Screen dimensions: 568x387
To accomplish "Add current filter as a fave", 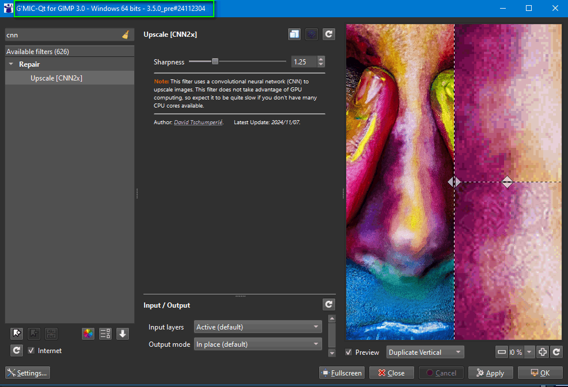I will [17, 334].
